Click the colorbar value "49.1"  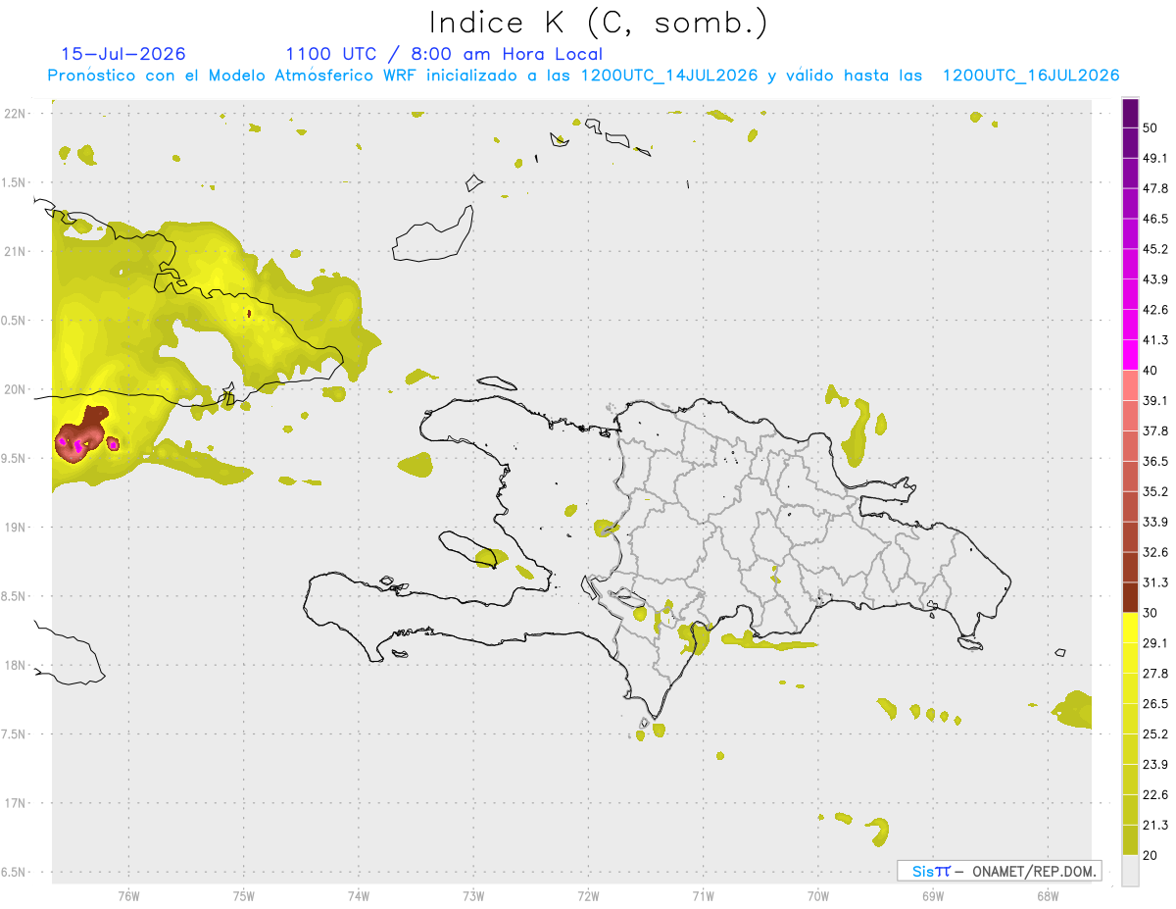click(x=1155, y=159)
